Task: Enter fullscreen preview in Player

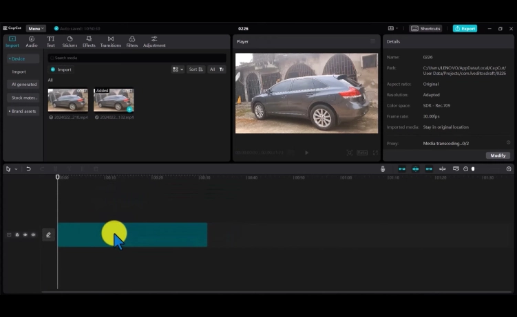Action: point(375,153)
